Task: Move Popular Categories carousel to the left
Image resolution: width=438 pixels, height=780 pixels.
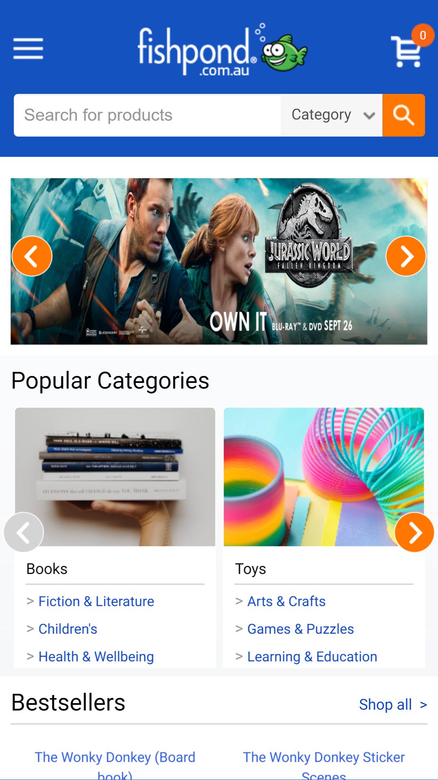Action: [x=24, y=532]
